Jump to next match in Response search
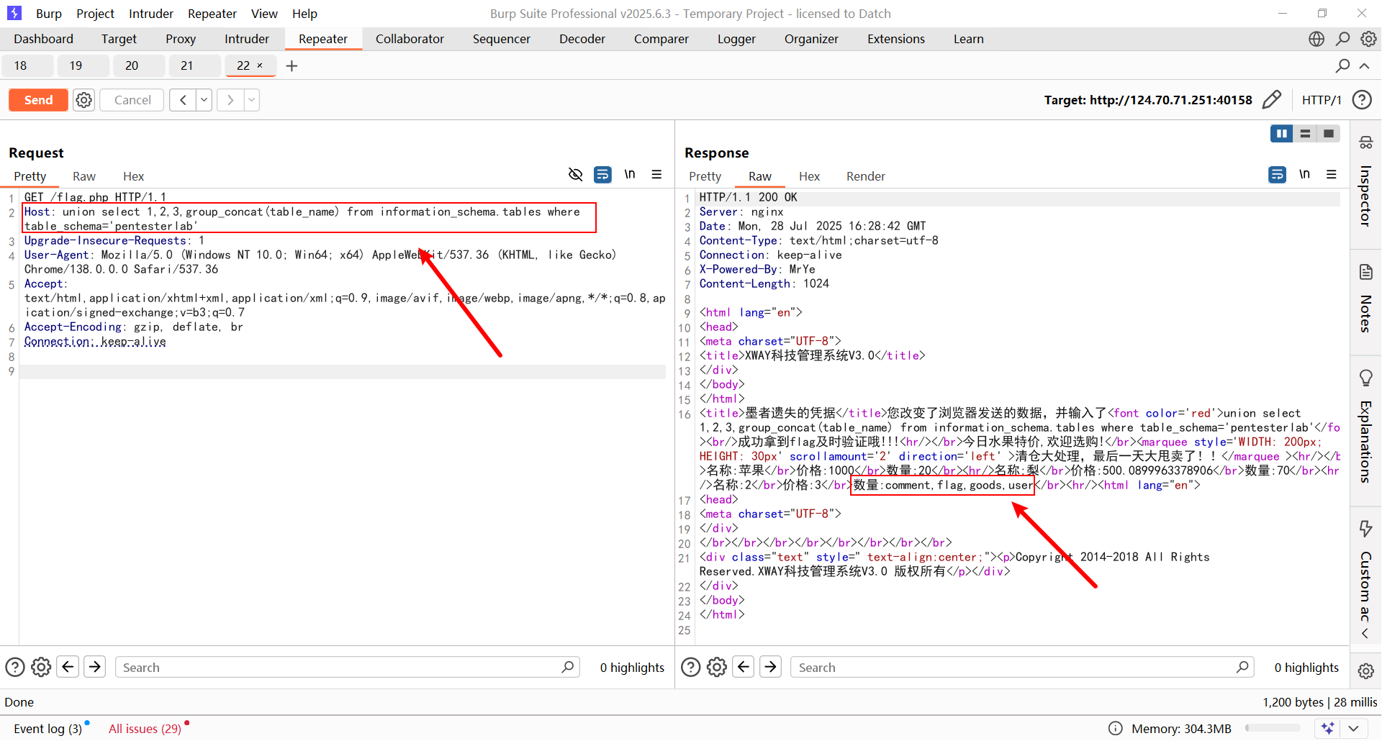 click(770, 667)
